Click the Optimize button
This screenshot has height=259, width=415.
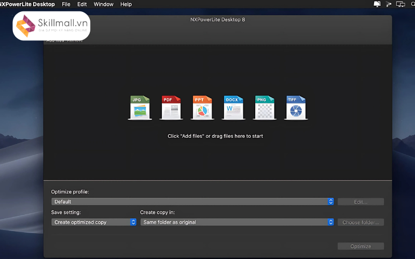(x=361, y=247)
